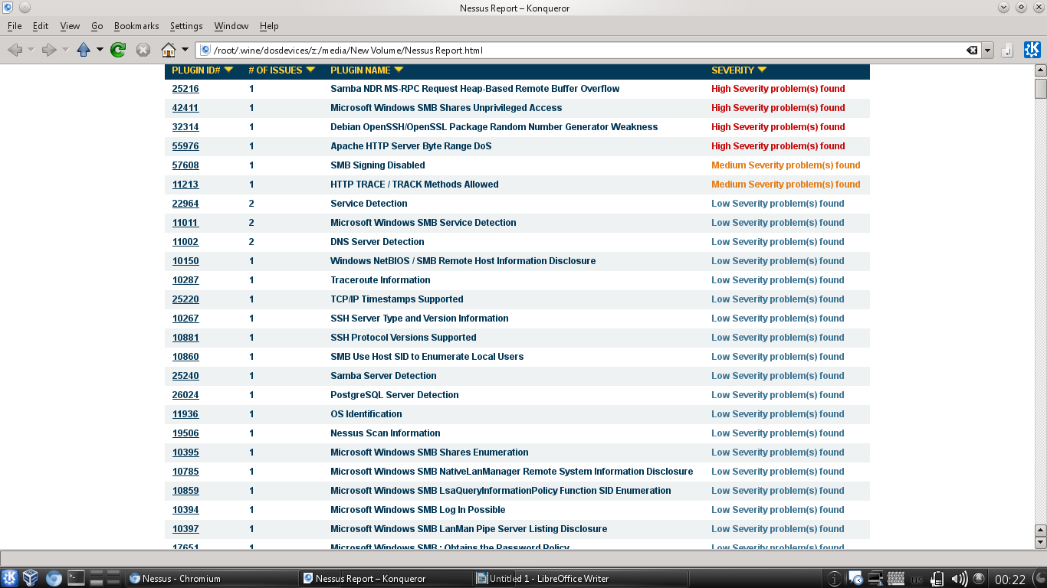Click the back navigation arrow

15,48
